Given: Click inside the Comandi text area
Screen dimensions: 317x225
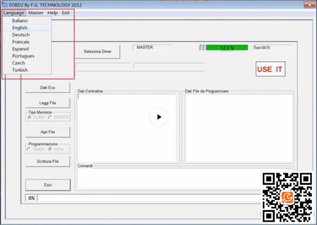Looking at the screenshot, I should click(168, 179).
